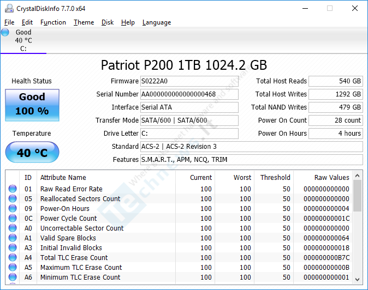The image size is (368, 290).
Task: Click the Drive Letter field C:
Action: point(189,134)
